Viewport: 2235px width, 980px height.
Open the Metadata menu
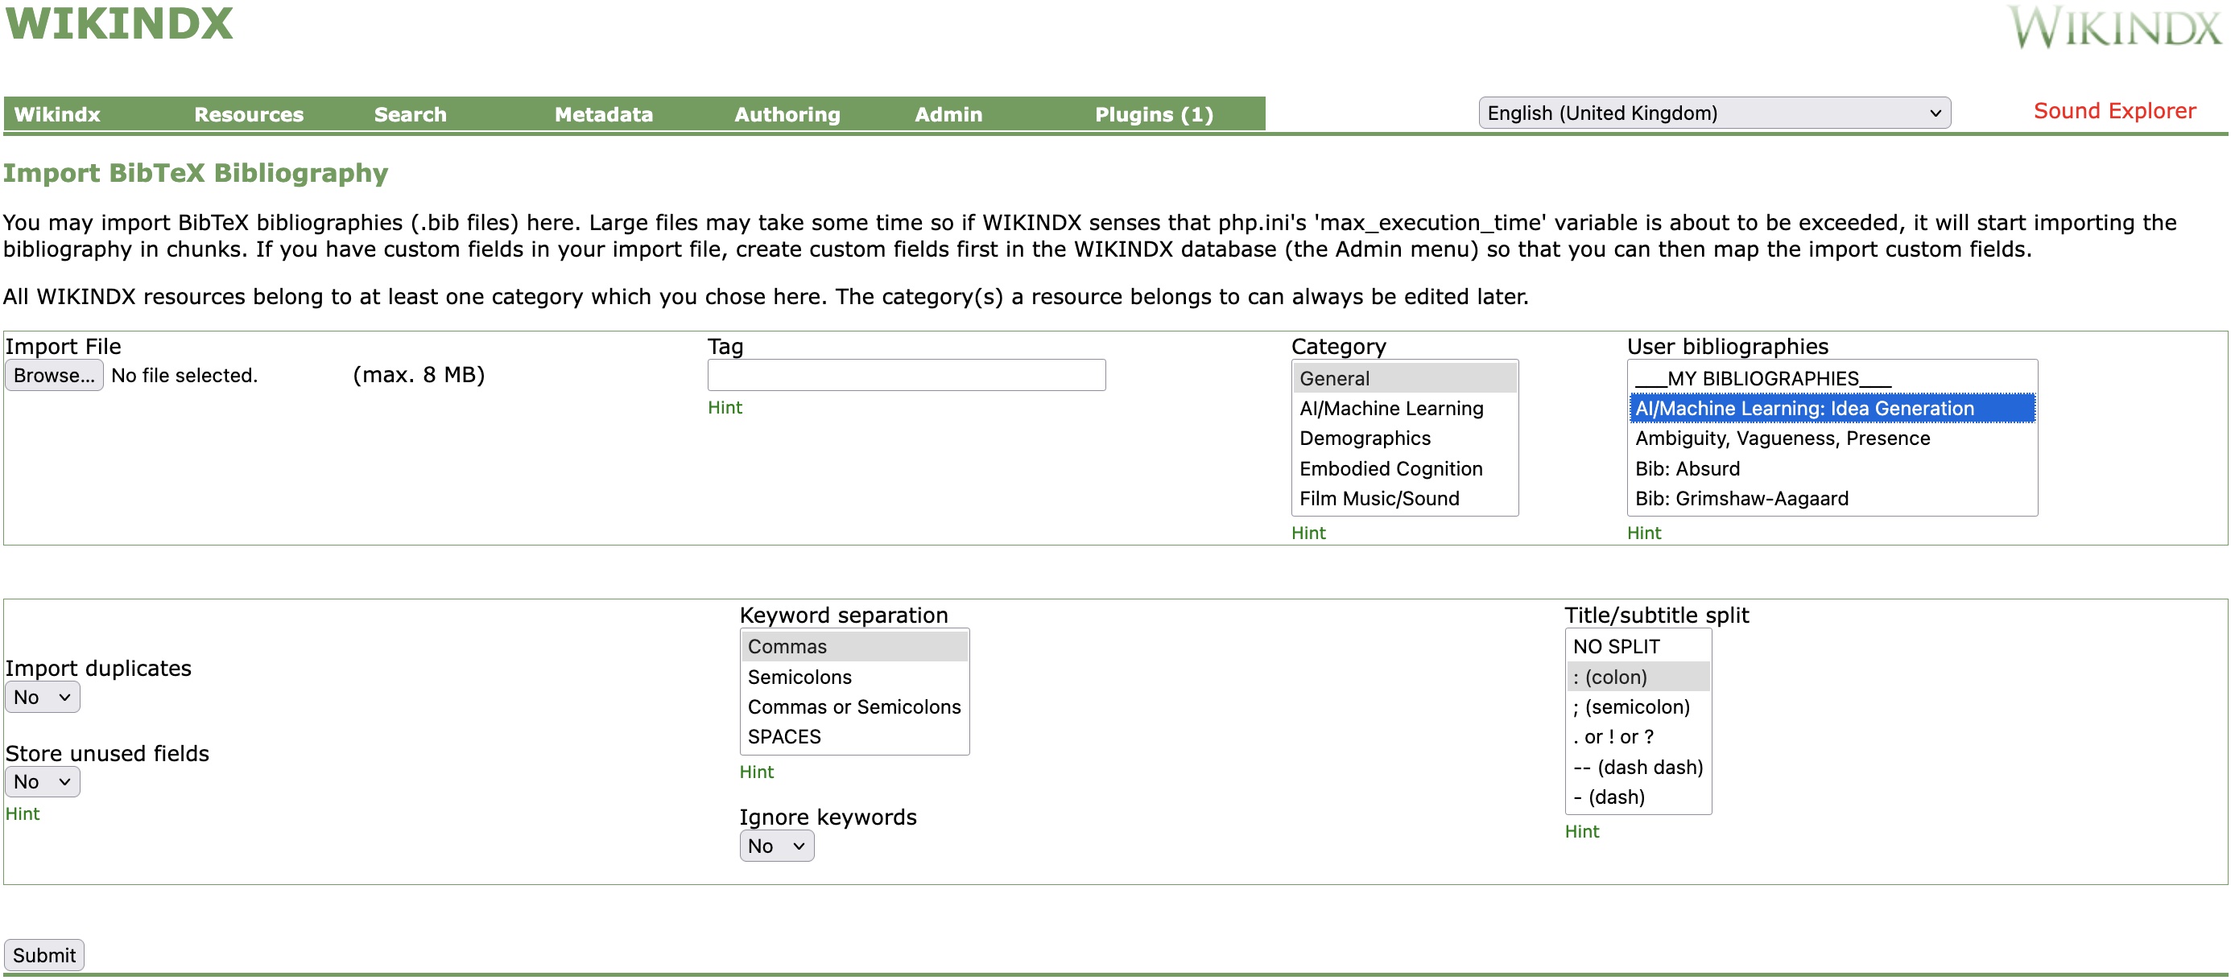603,114
